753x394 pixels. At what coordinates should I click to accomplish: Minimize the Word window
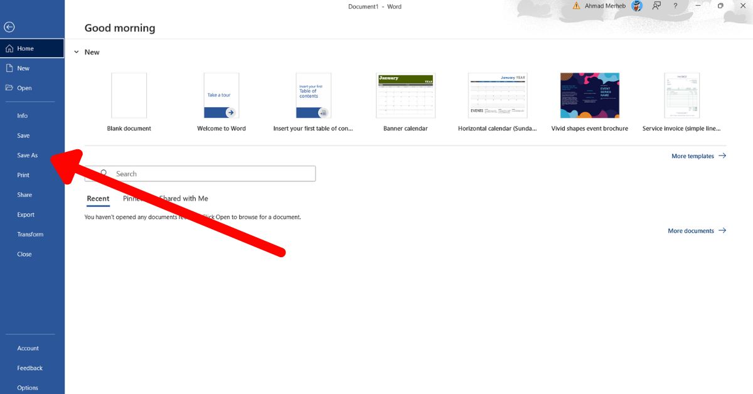pos(698,6)
